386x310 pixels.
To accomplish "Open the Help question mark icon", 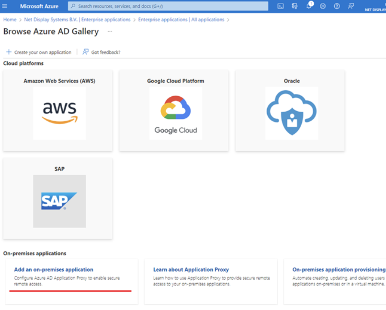I will [337, 6].
